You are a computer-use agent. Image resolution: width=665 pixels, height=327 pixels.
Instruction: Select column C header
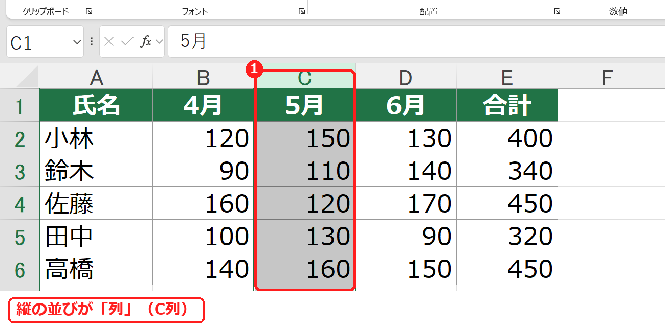point(305,77)
